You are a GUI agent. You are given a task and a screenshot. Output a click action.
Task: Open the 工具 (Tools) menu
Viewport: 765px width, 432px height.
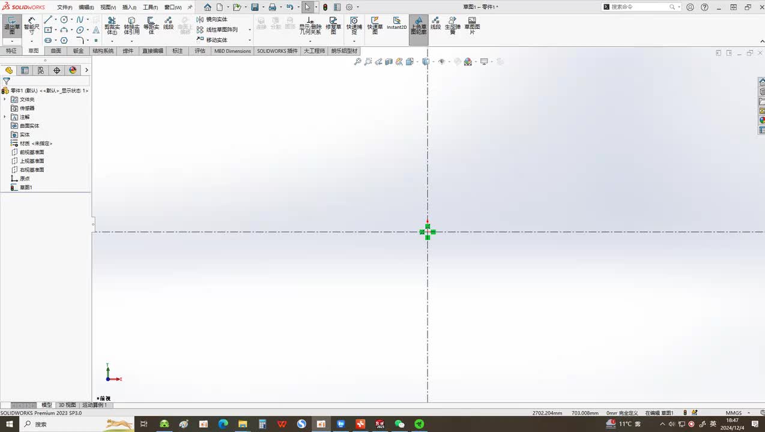pos(150,7)
